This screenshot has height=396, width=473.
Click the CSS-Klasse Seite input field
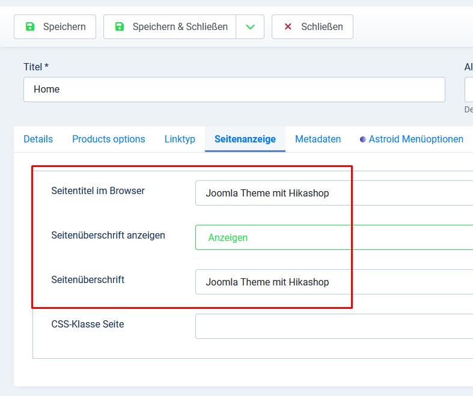pyautogui.click(x=334, y=326)
